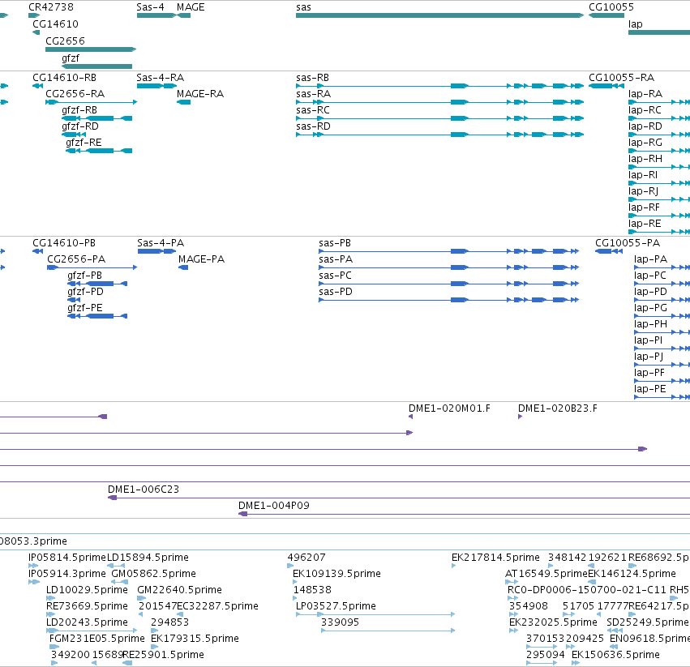
Task: Click EST AT16549.5prime label
Action: (546, 574)
